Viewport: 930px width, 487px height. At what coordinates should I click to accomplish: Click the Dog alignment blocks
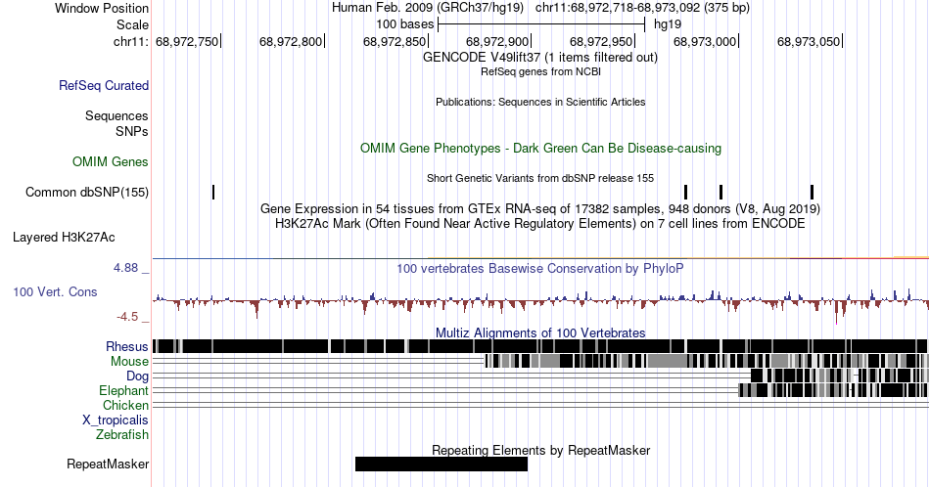[839, 376]
